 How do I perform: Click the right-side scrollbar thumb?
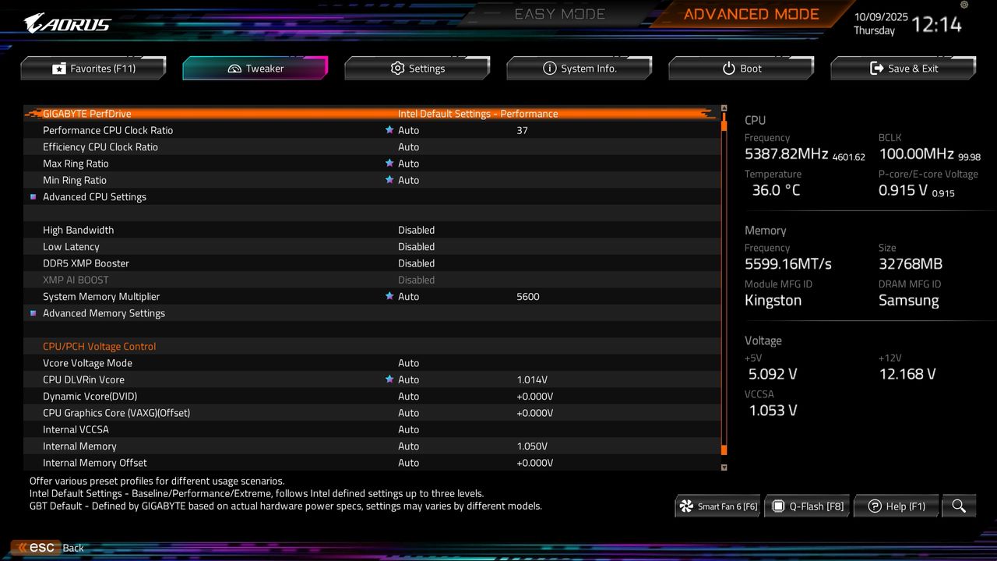723,450
